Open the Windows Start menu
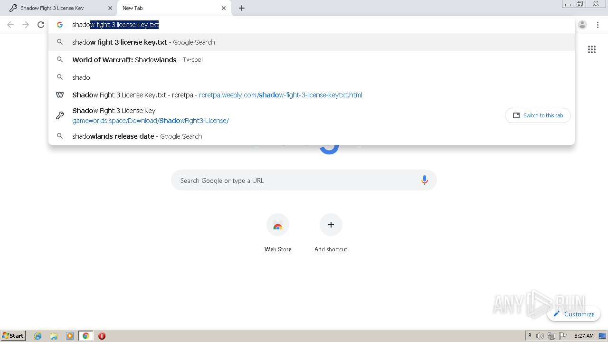The height and width of the screenshot is (342, 608). click(x=13, y=336)
